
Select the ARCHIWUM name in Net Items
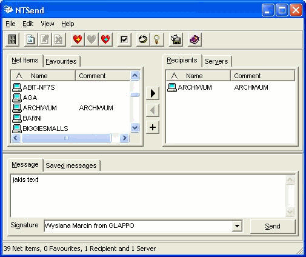click(x=40, y=108)
